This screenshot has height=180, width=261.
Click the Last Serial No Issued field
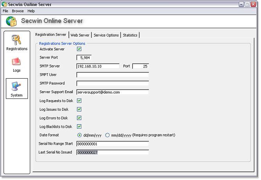pos(113,152)
